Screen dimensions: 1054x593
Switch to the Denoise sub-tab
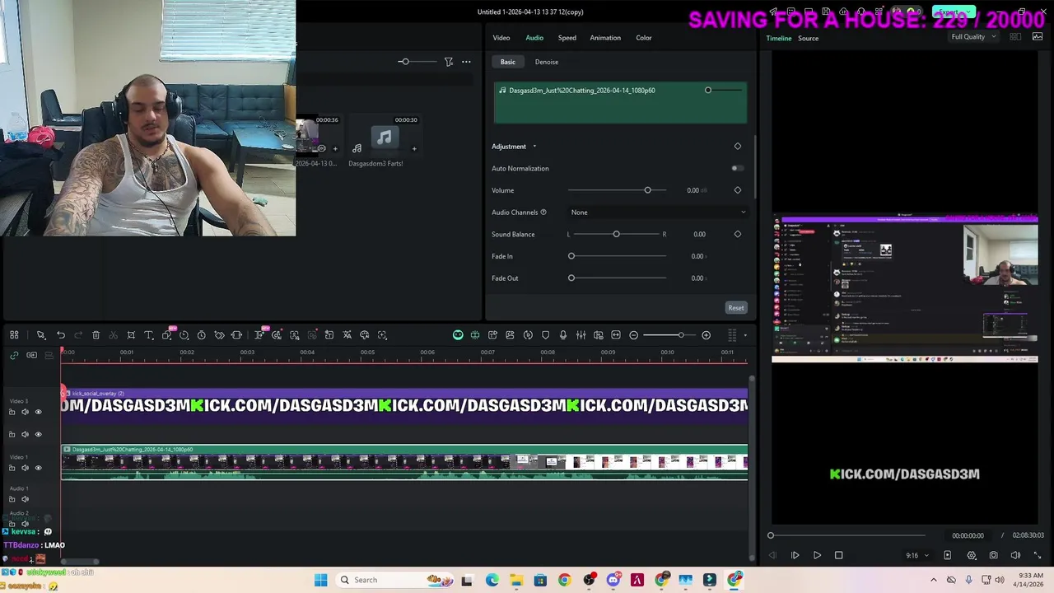[547, 62]
